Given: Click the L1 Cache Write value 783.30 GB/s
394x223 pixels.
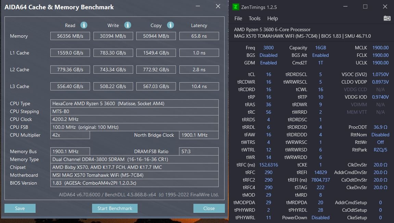Looking at the screenshot, I should [113, 53].
